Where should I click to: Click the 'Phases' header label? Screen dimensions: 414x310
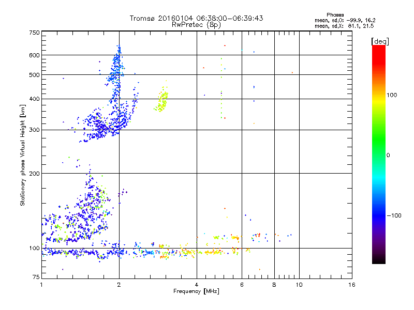(x=335, y=15)
